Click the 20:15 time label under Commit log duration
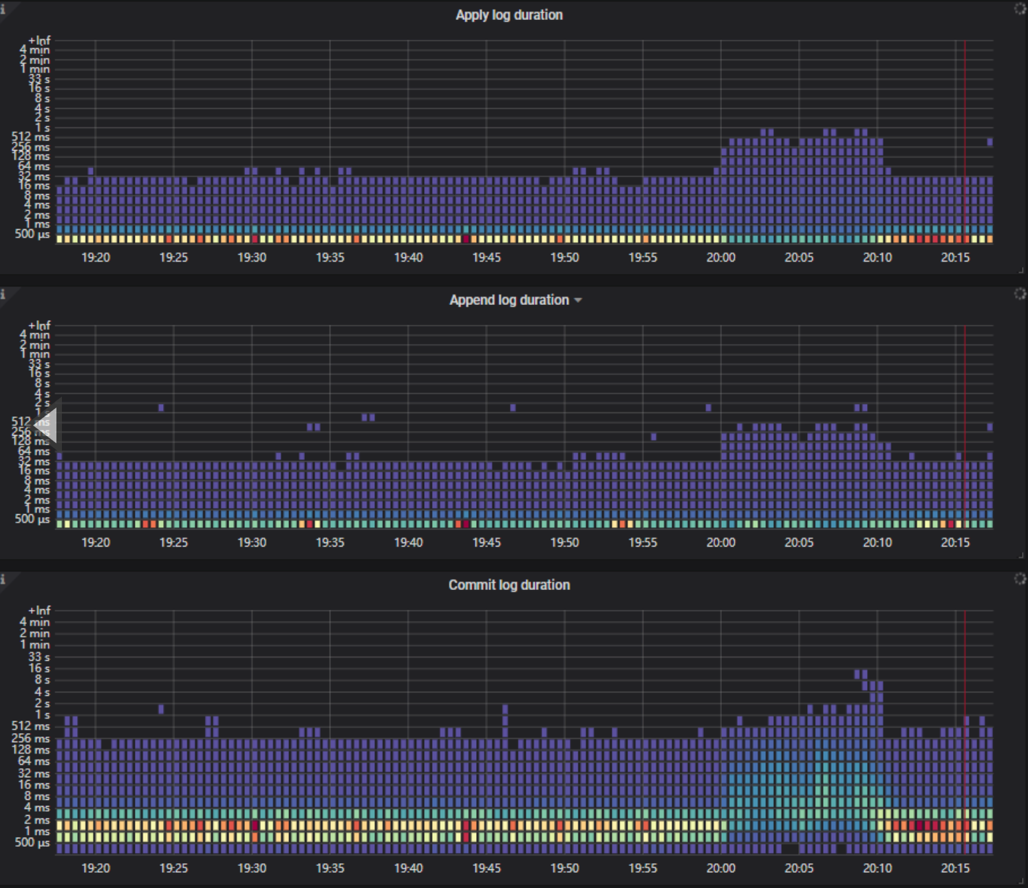The height and width of the screenshot is (888, 1028). click(956, 868)
